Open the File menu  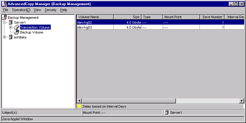coord(6,10)
